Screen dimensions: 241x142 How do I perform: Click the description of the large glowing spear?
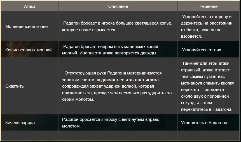click(118, 27)
